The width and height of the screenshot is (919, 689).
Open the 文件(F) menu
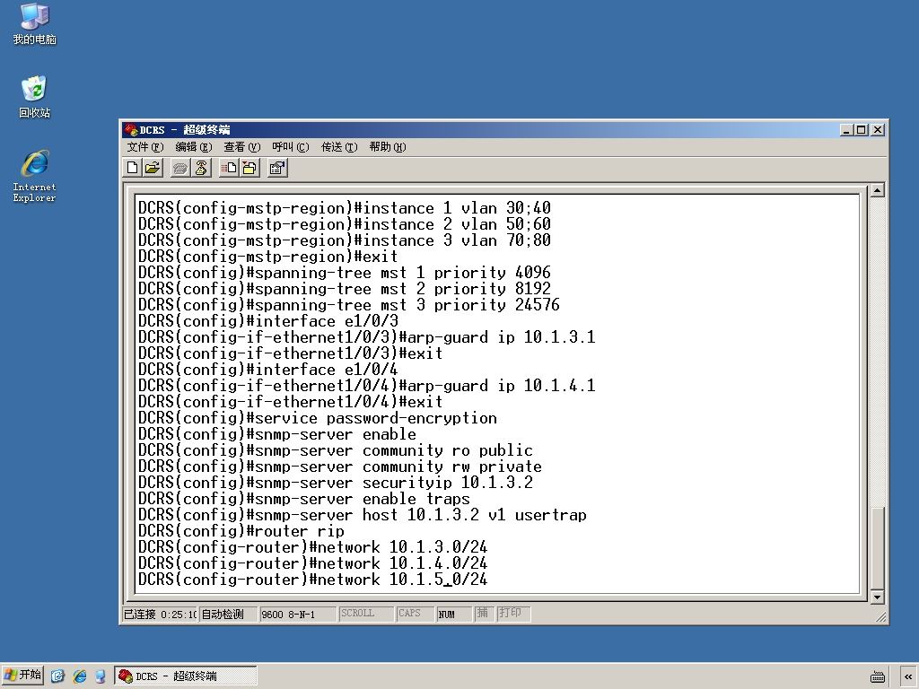point(144,147)
